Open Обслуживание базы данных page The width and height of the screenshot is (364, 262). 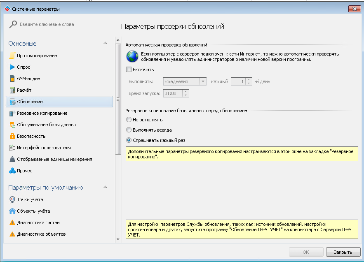point(59,125)
